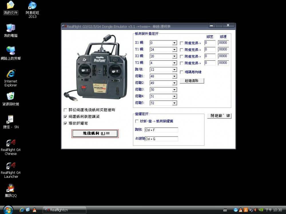Close the Dongle Emulator window
The height and width of the screenshot is (214, 286).
(228, 25)
